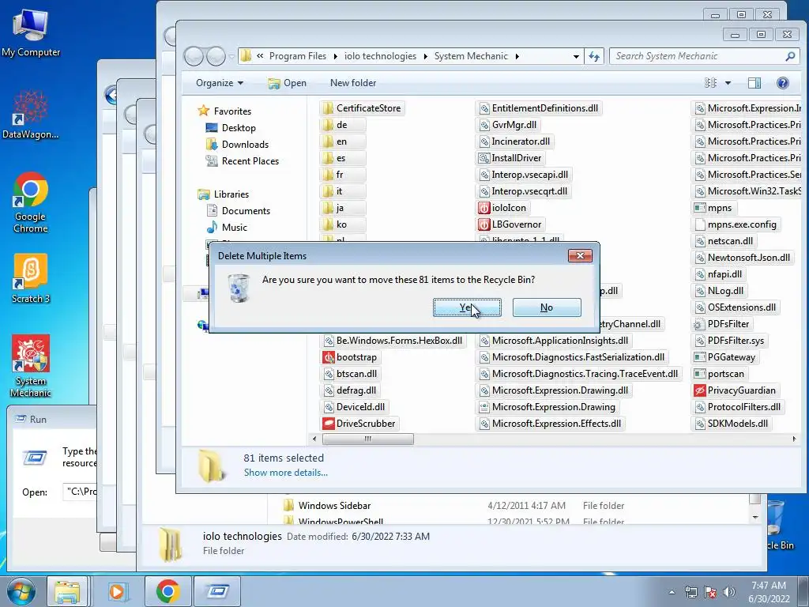Open Favorites in the navigation pane
Screen dimensions: 809x607
(x=232, y=111)
